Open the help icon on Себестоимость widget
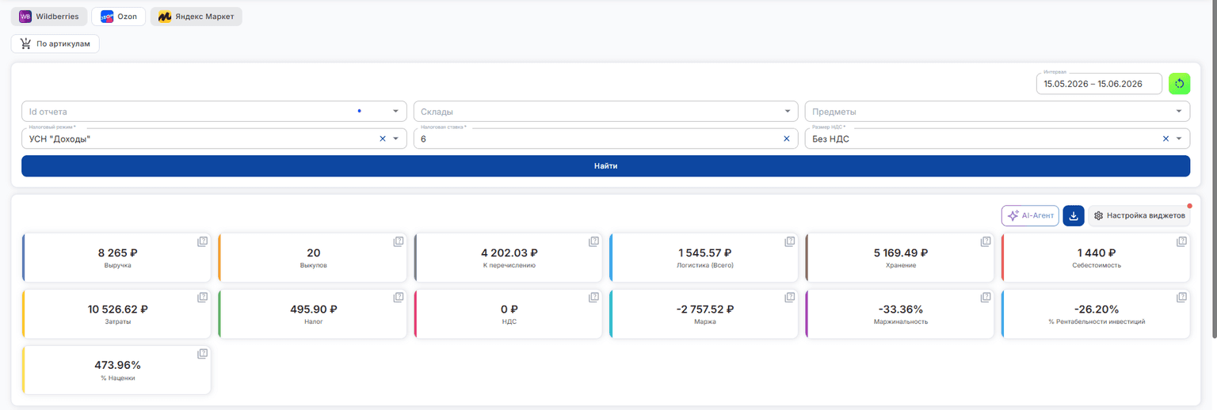Screen dimensions: 1217x410 coord(1181,241)
